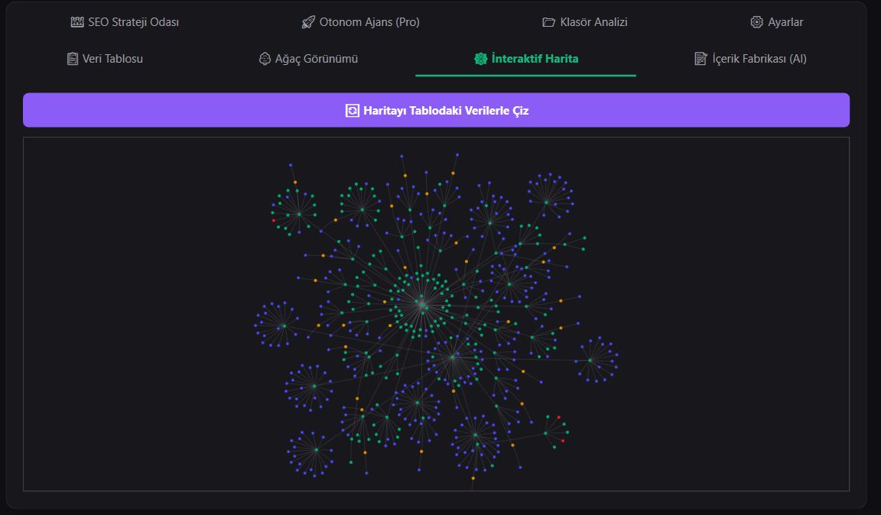Click the hub of the far-left blue cluster

point(284,326)
